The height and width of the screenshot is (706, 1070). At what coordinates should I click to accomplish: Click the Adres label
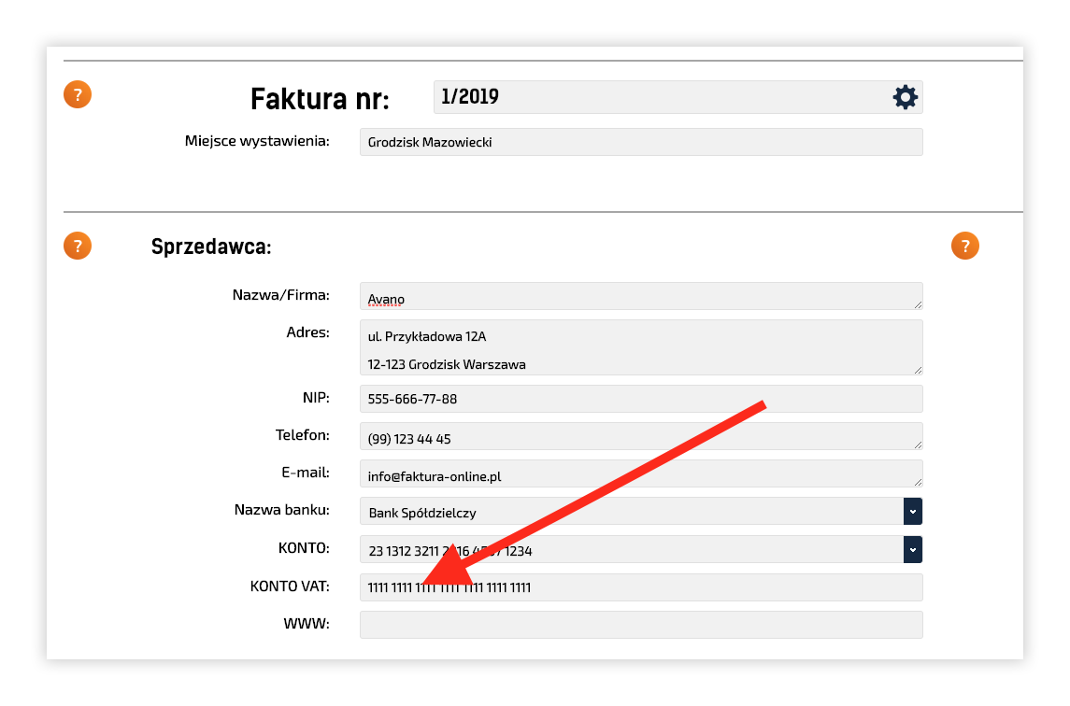tap(307, 332)
